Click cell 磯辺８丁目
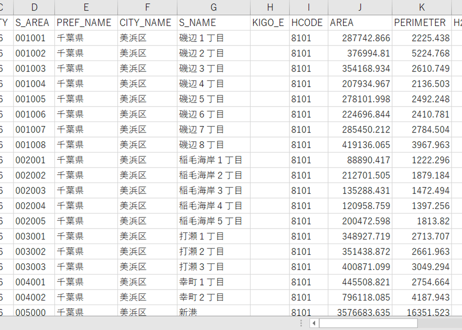 tap(213, 144)
